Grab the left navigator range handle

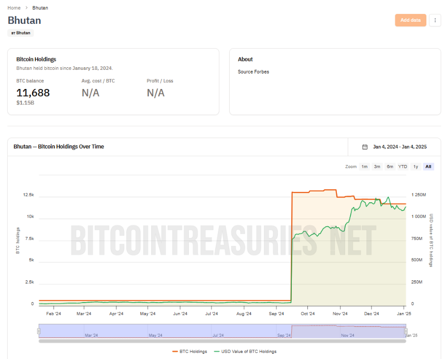click(x=39, y=331)
